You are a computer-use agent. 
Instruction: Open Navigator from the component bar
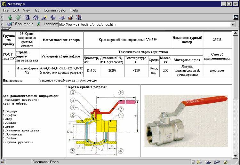click(198, 162)
